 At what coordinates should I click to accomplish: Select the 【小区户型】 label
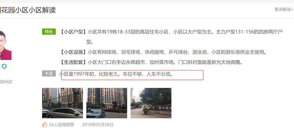73,32
